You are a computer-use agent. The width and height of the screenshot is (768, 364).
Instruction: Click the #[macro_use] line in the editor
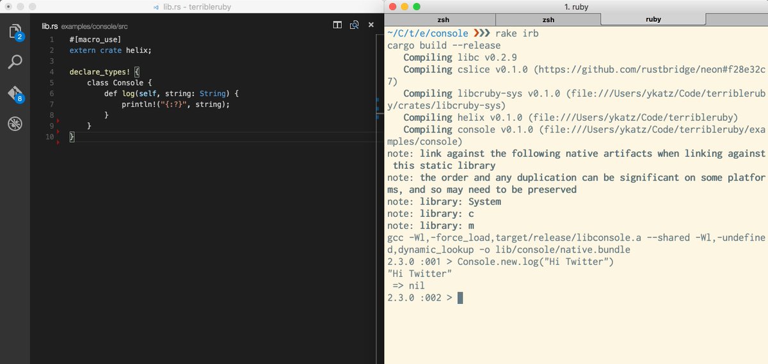95,40
